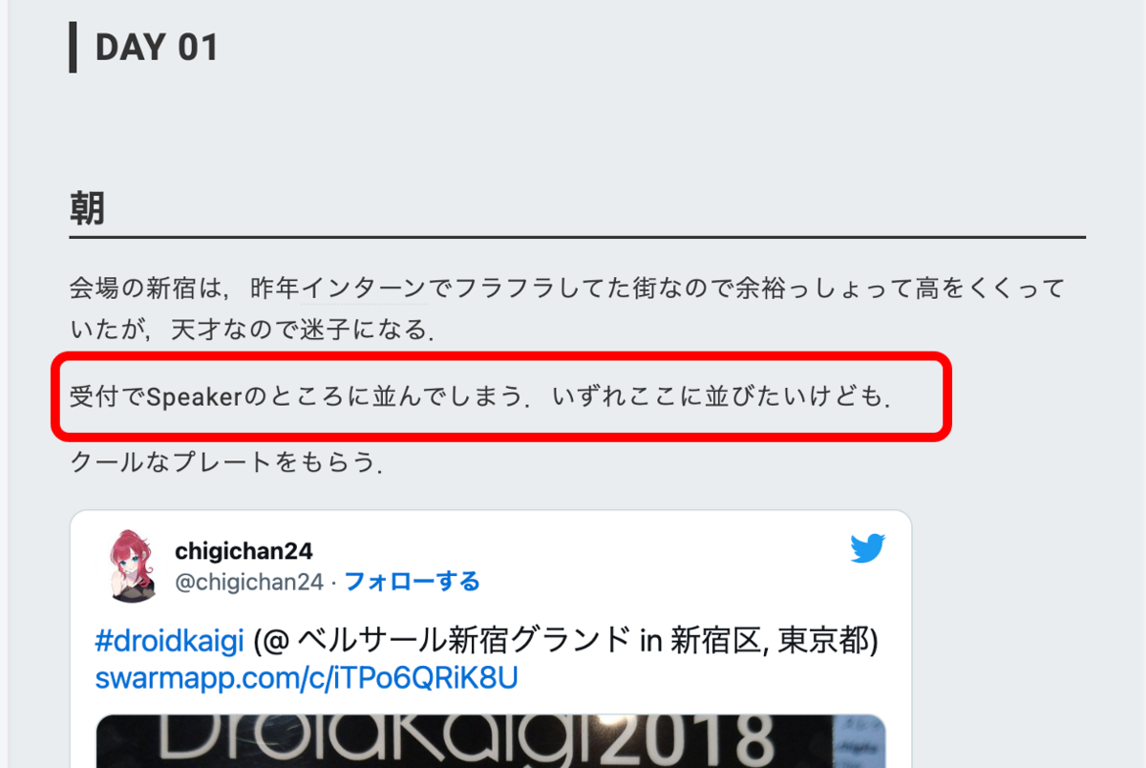Open the swarmapp.com check-in link
Viewport: 1146px width, 768px height.
tap(307, 678)
